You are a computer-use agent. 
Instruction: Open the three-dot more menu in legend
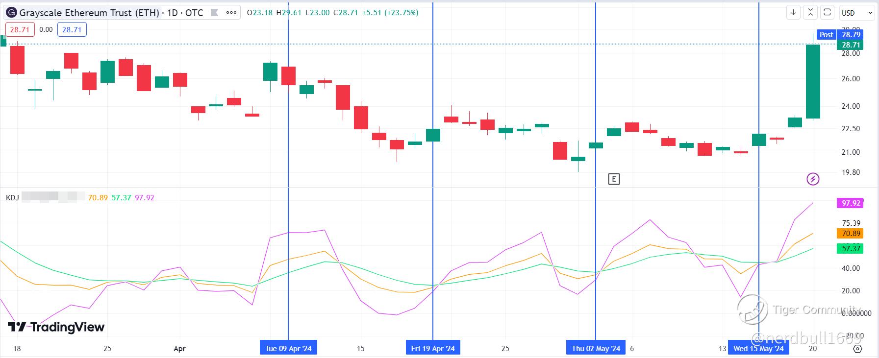tap(231, 12)
